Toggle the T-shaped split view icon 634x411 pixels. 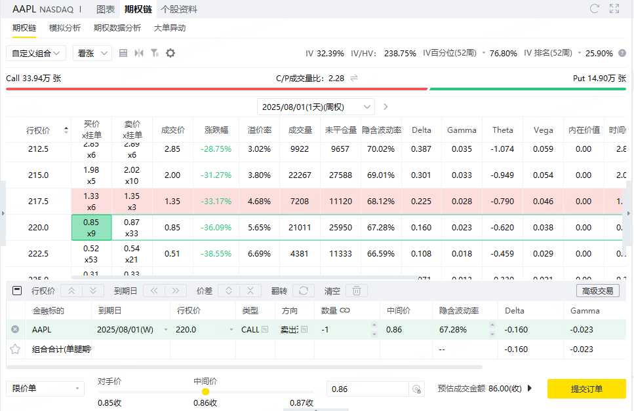coord(139,53)
